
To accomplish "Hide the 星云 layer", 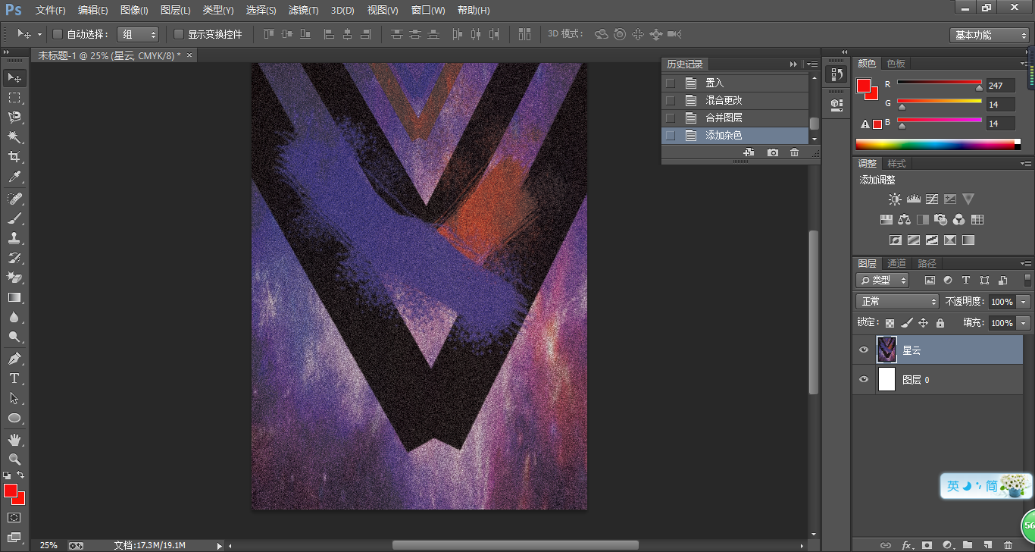I will pyautogui.click(x=864, y=350).
